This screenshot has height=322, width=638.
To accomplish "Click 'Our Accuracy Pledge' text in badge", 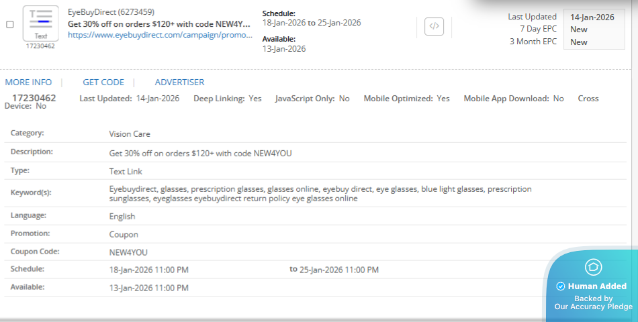I will tap(593, 307).
